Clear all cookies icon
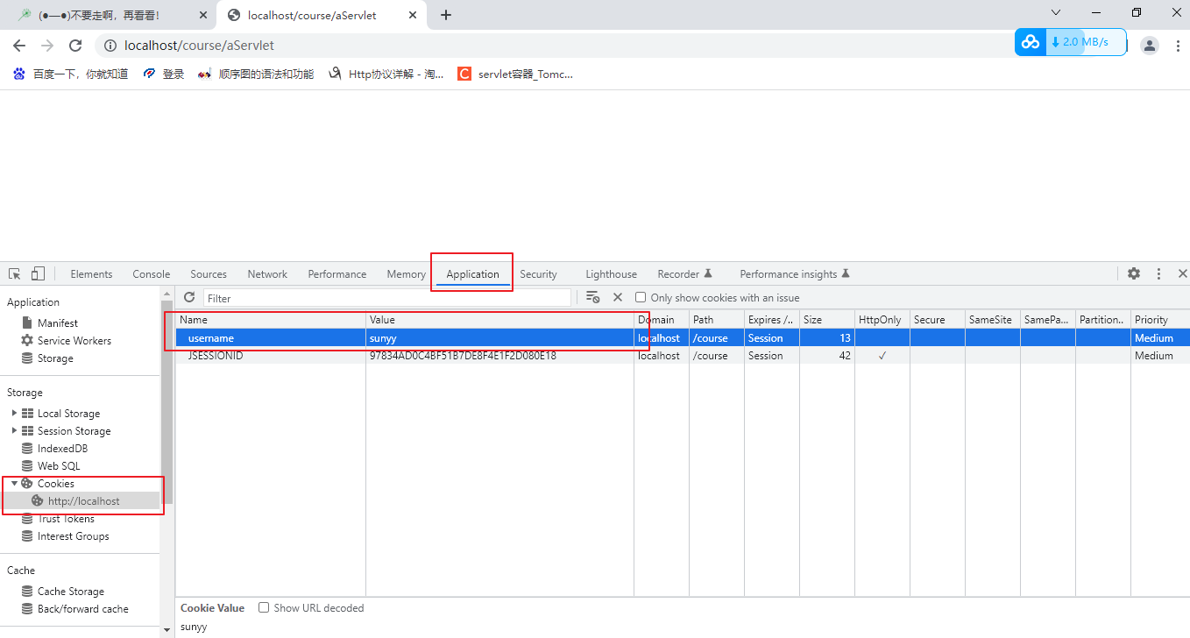This screenshot has height=638, width=1190. 593,298
